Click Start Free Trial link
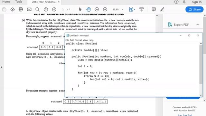Image resolution: width=206 pixels, height=116 pixels. [184, 115]
